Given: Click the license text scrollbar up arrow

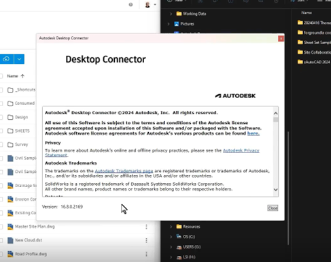Looking at the screenshot, I should pos(275,113).
